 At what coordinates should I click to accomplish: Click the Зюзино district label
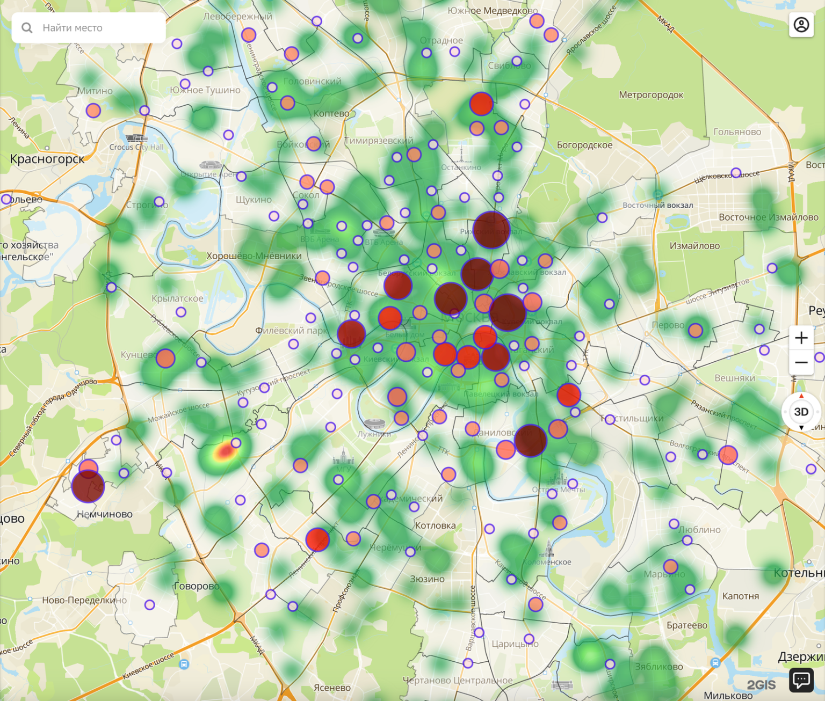[x=427, y=579]
